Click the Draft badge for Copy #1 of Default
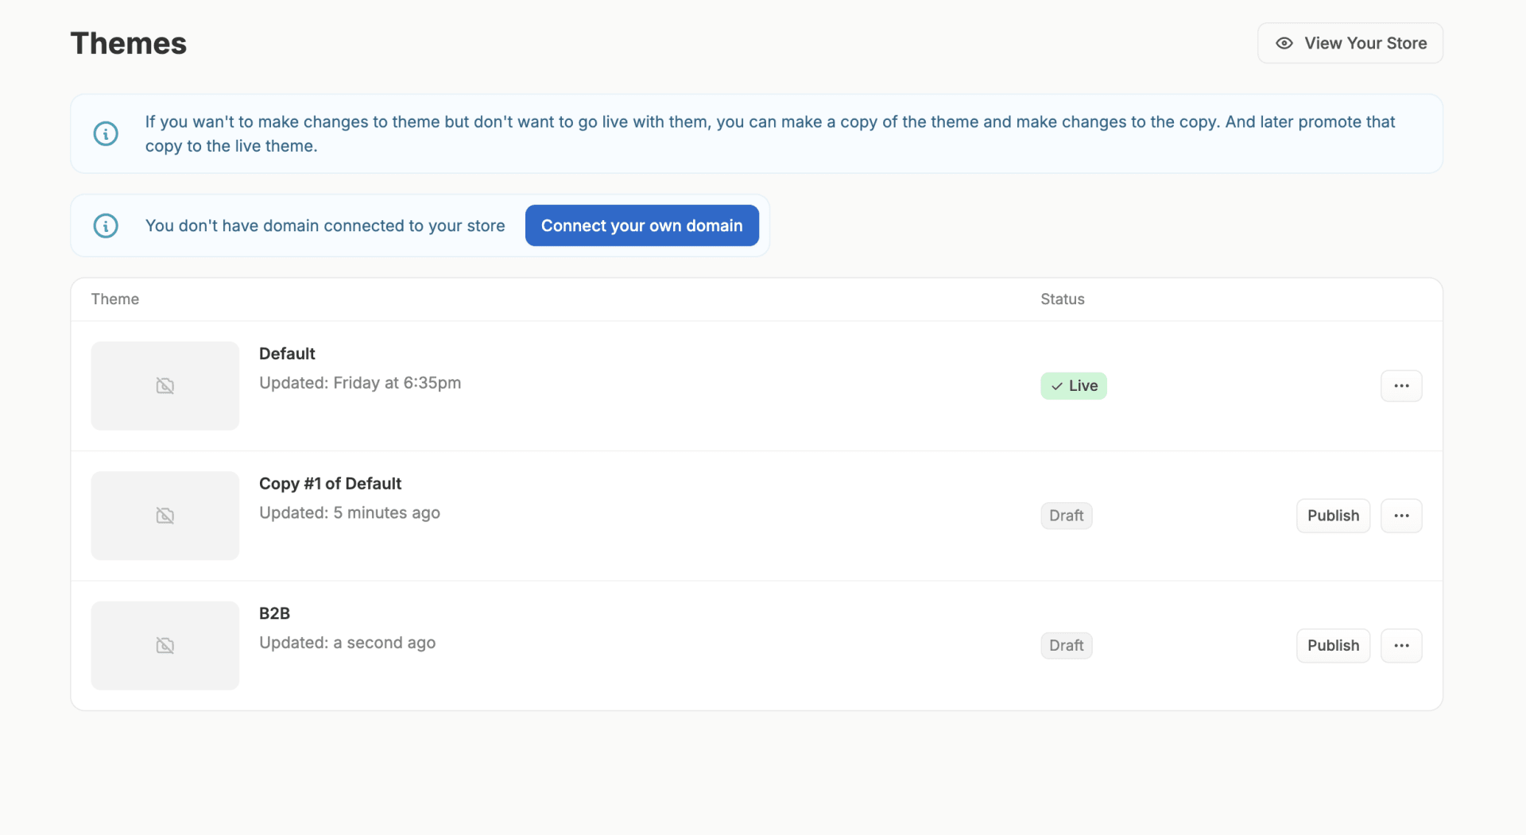1526x835 pixels. (1067, 516)
